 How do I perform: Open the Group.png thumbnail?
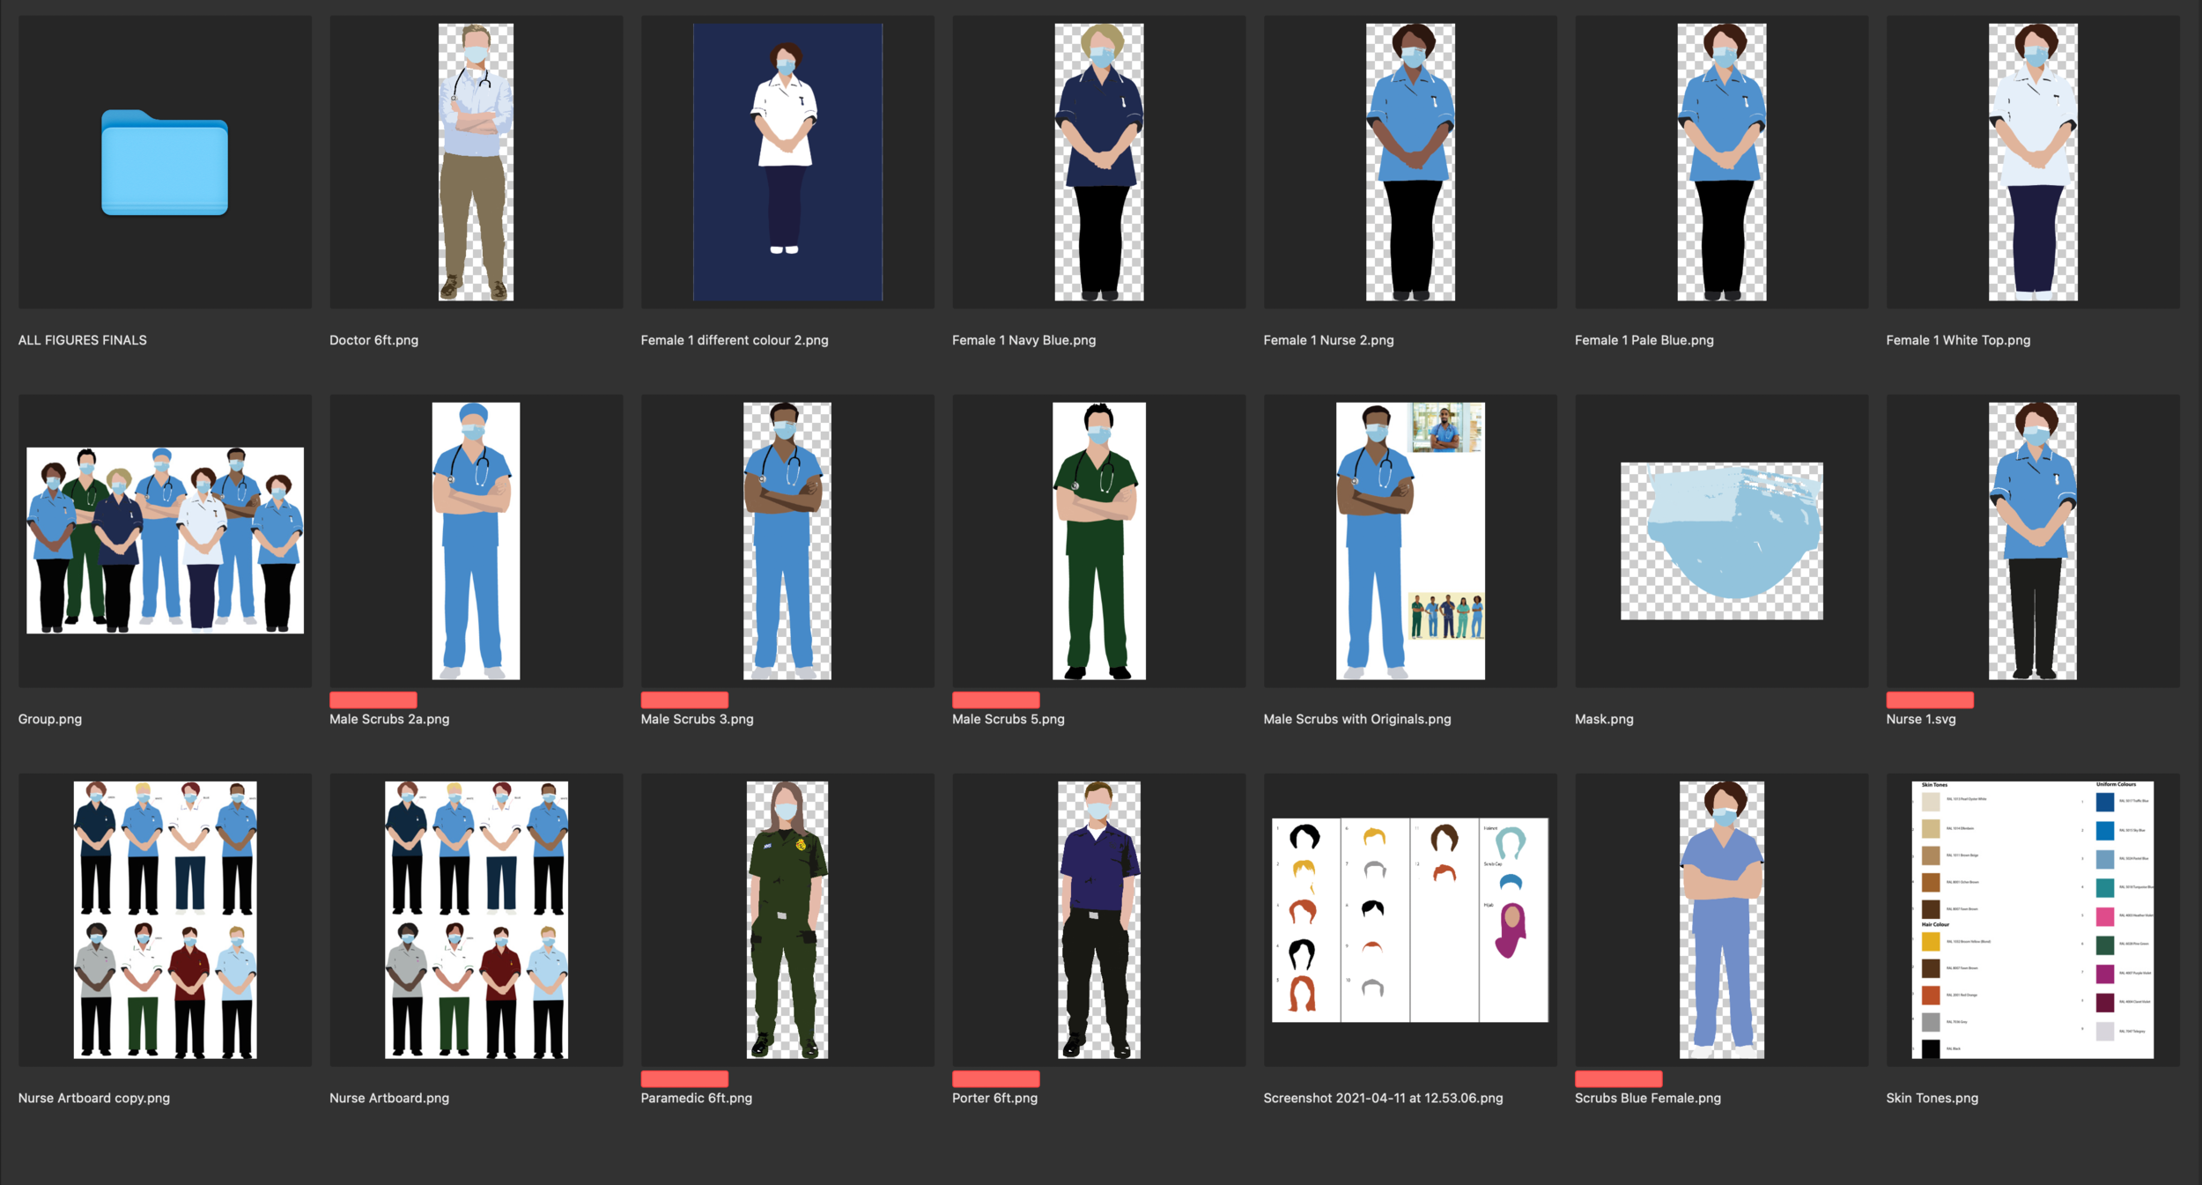pos(165,540)
